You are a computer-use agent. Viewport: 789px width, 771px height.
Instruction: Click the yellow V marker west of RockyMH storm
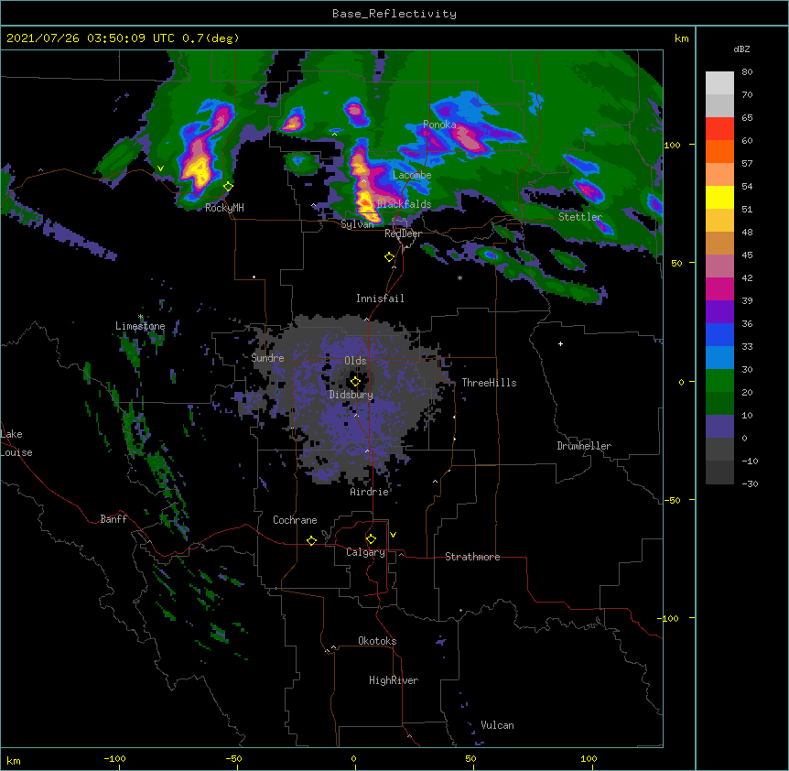pos(160,168)
